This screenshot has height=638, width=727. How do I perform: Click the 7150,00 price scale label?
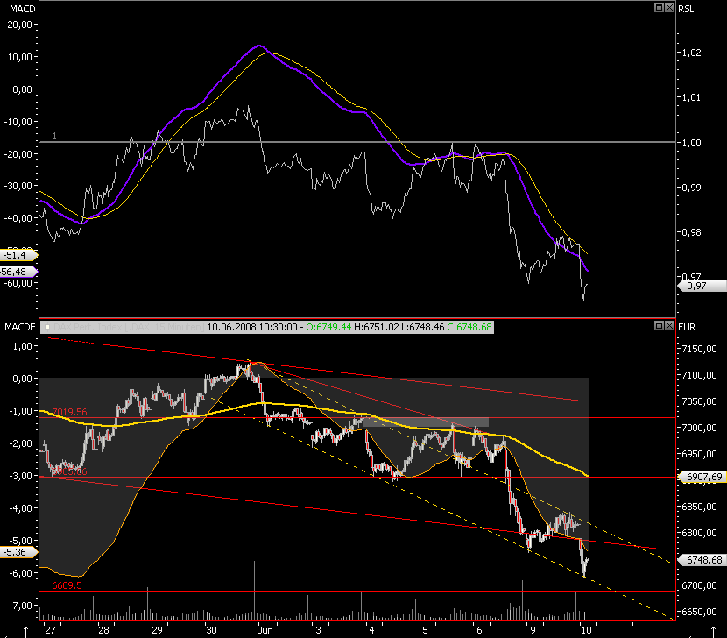tap(699, 349)
